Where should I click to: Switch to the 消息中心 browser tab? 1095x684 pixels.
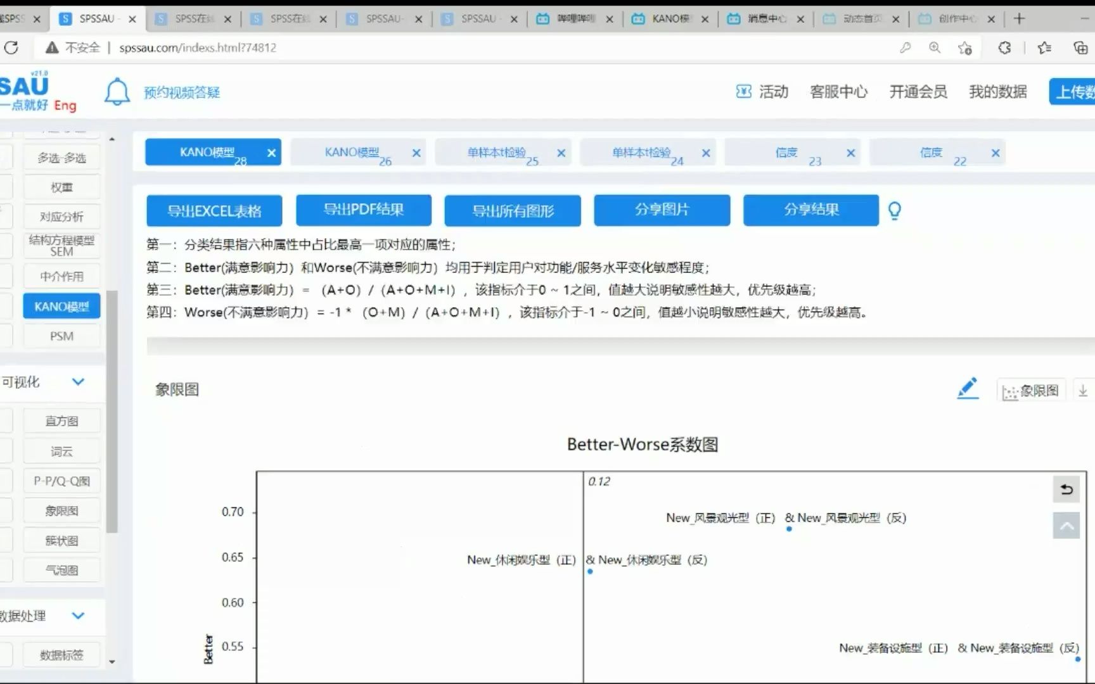pos(766,19)
